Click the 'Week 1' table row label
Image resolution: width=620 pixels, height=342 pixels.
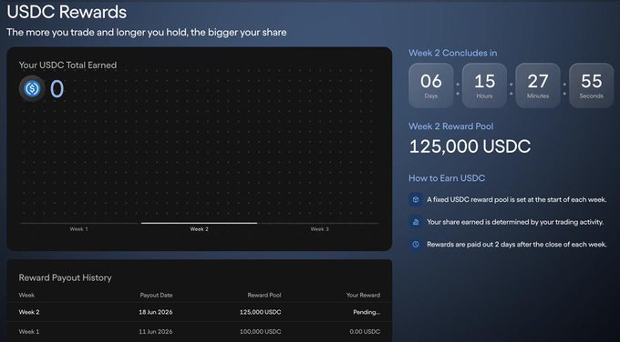click(x=29, y=332)
